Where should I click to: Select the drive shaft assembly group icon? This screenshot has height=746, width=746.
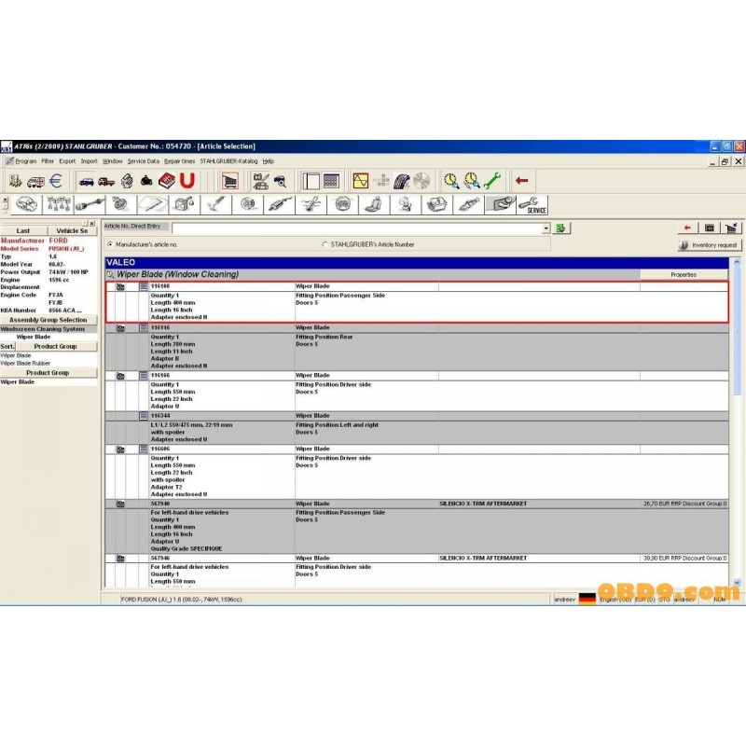pyautogui.click(x=90, y=205)
